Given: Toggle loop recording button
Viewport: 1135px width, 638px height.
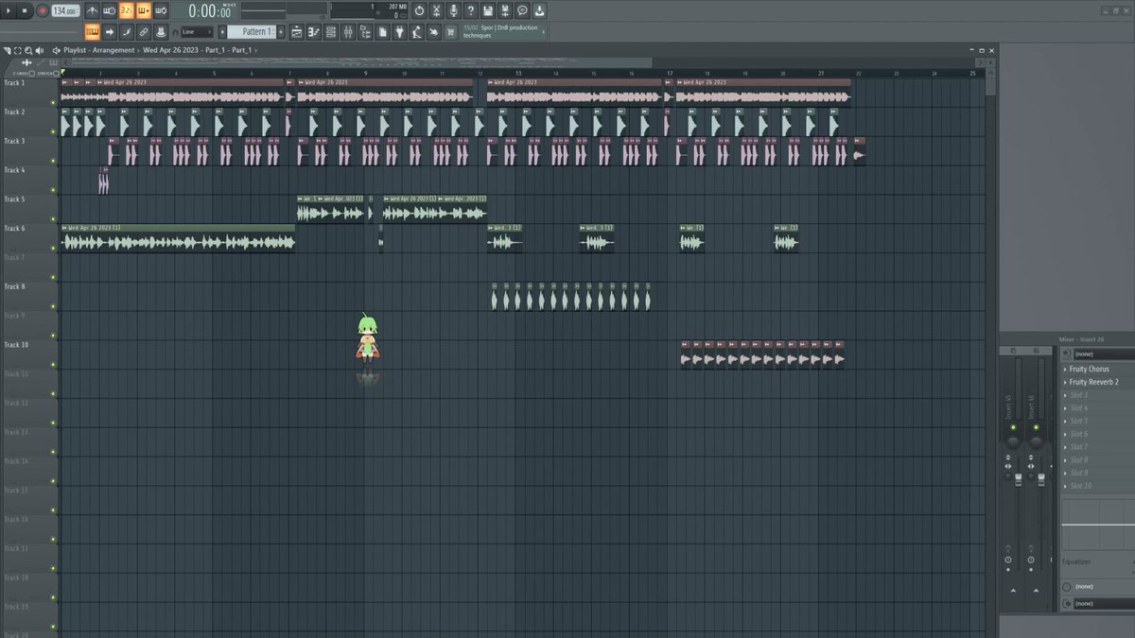Looking at the screenshot, I should coord(161,10).
